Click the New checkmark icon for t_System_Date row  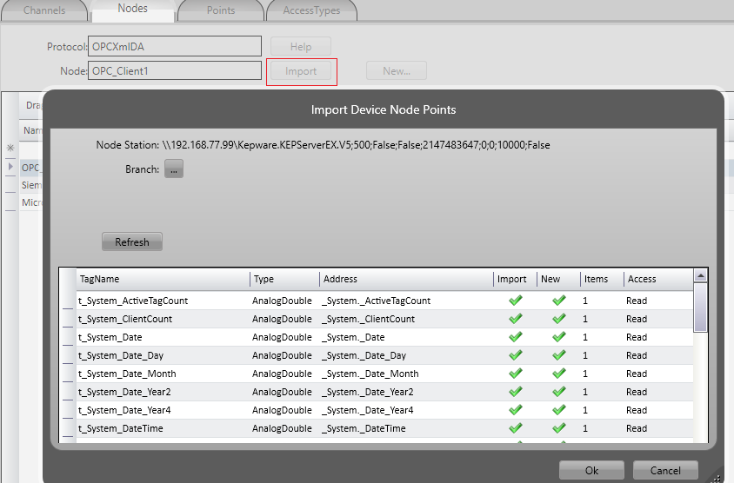tap(558, 337)
